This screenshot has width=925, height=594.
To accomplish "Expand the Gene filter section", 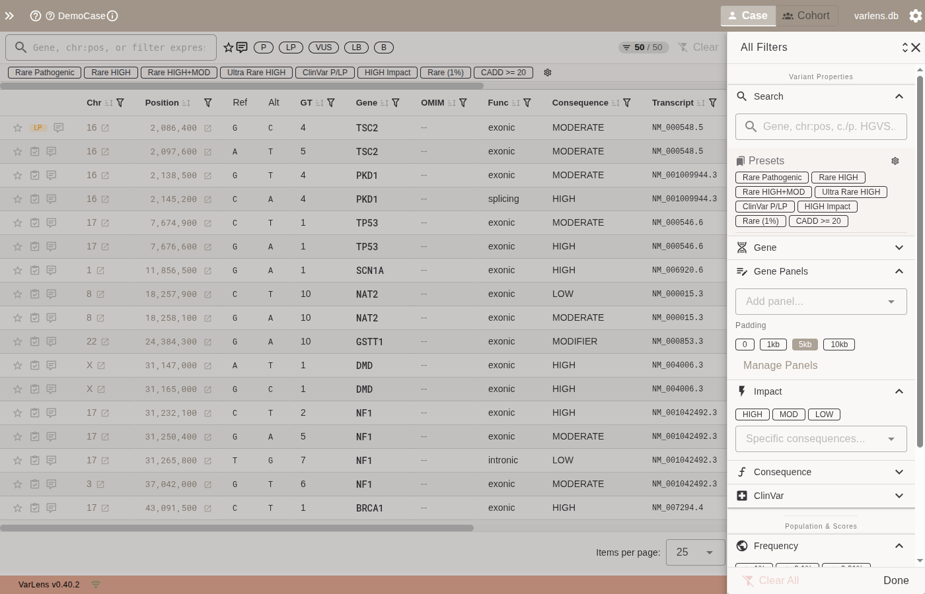I will point(821,247).
